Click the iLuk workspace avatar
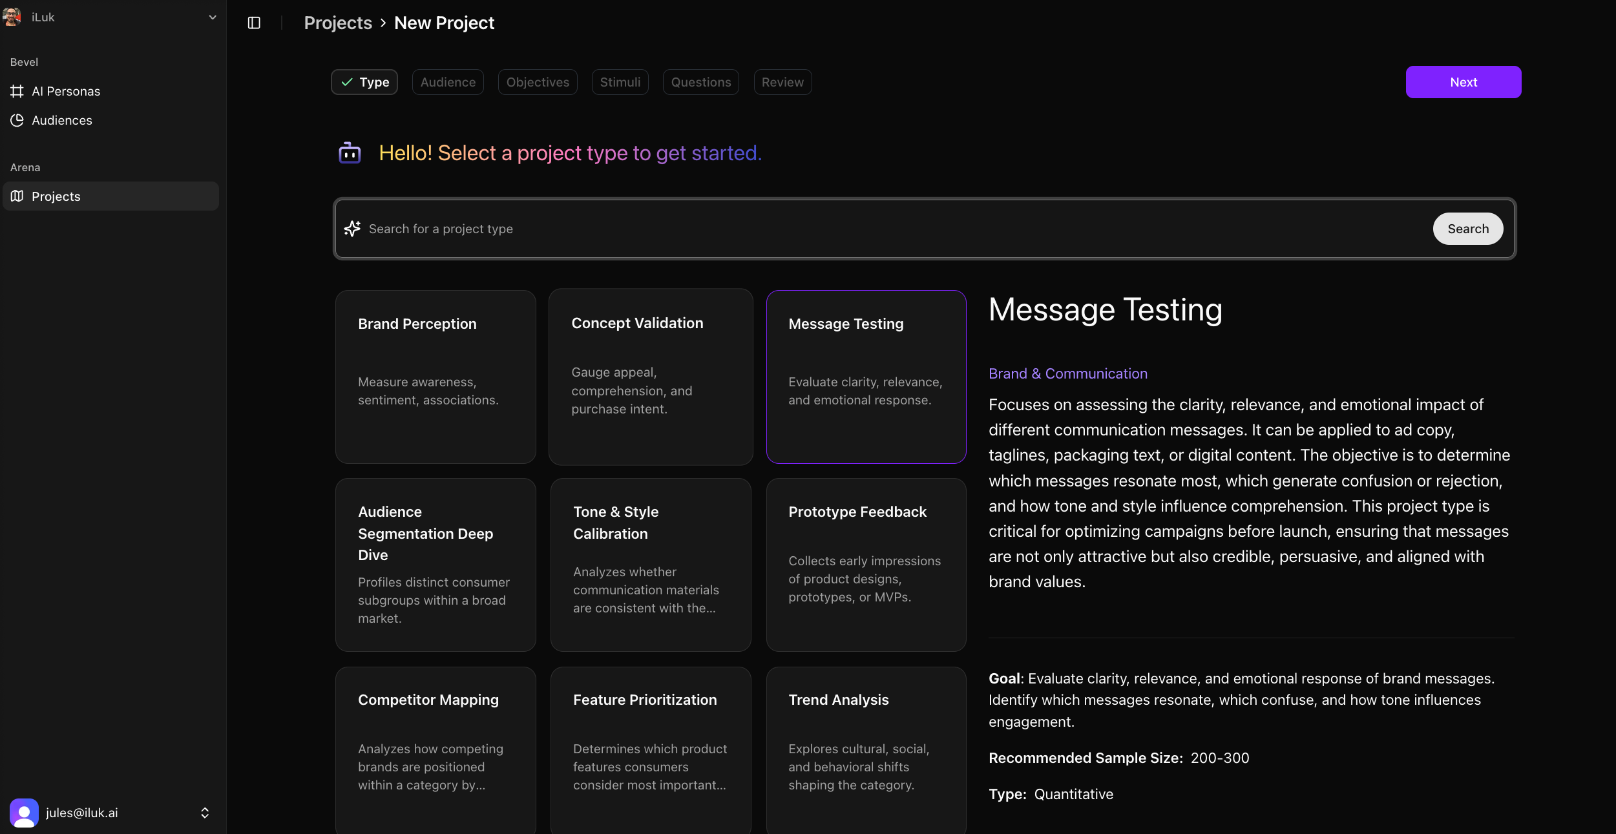Viewport: 1616px width, 834px height. pyautogui.click(x=12, y=17)
